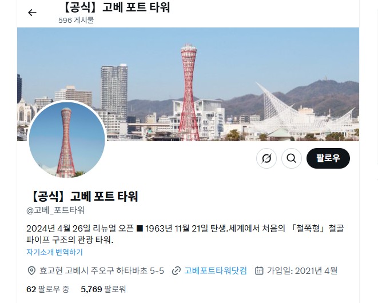Viewport: 378px width, 303px height.
Task: Follow the account with 팔로우 button
Action: (x=328, y=158)
